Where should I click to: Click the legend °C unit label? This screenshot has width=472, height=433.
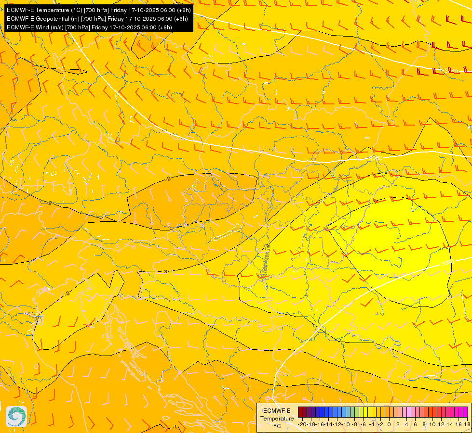click(278, 426)
